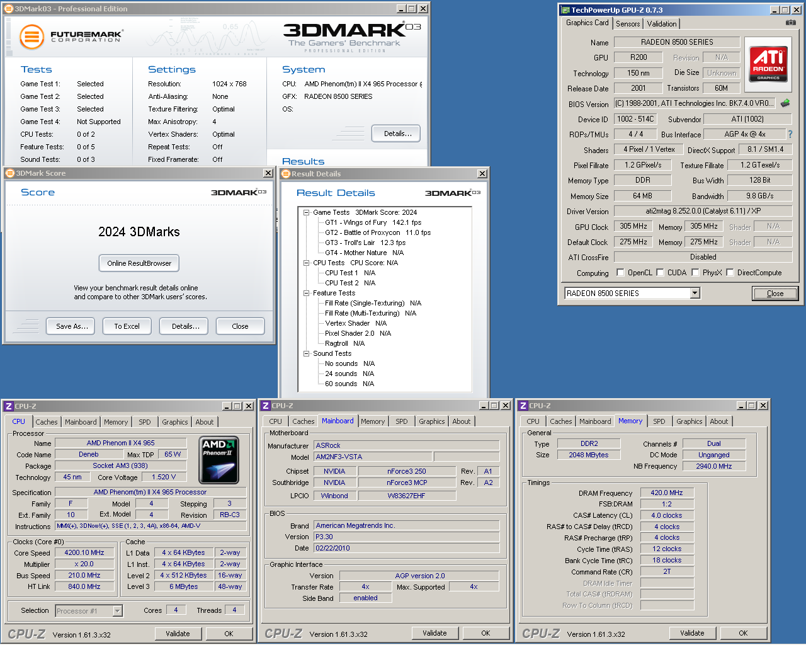
Task: Click the To Excel button
Action: pos(127,326)
